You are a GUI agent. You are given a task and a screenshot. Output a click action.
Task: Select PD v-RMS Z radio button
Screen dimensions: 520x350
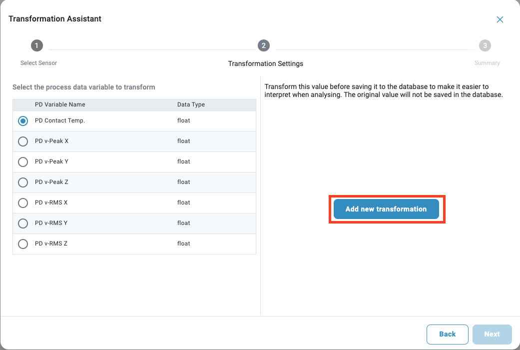tap(23, 244)
